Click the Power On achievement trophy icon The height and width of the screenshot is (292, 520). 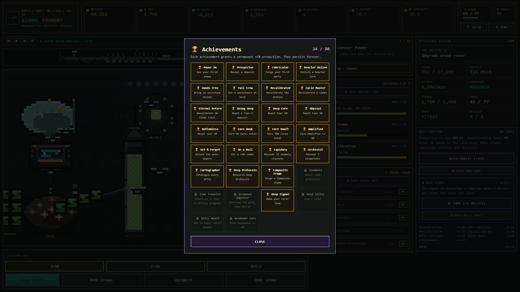click(200, 67)
